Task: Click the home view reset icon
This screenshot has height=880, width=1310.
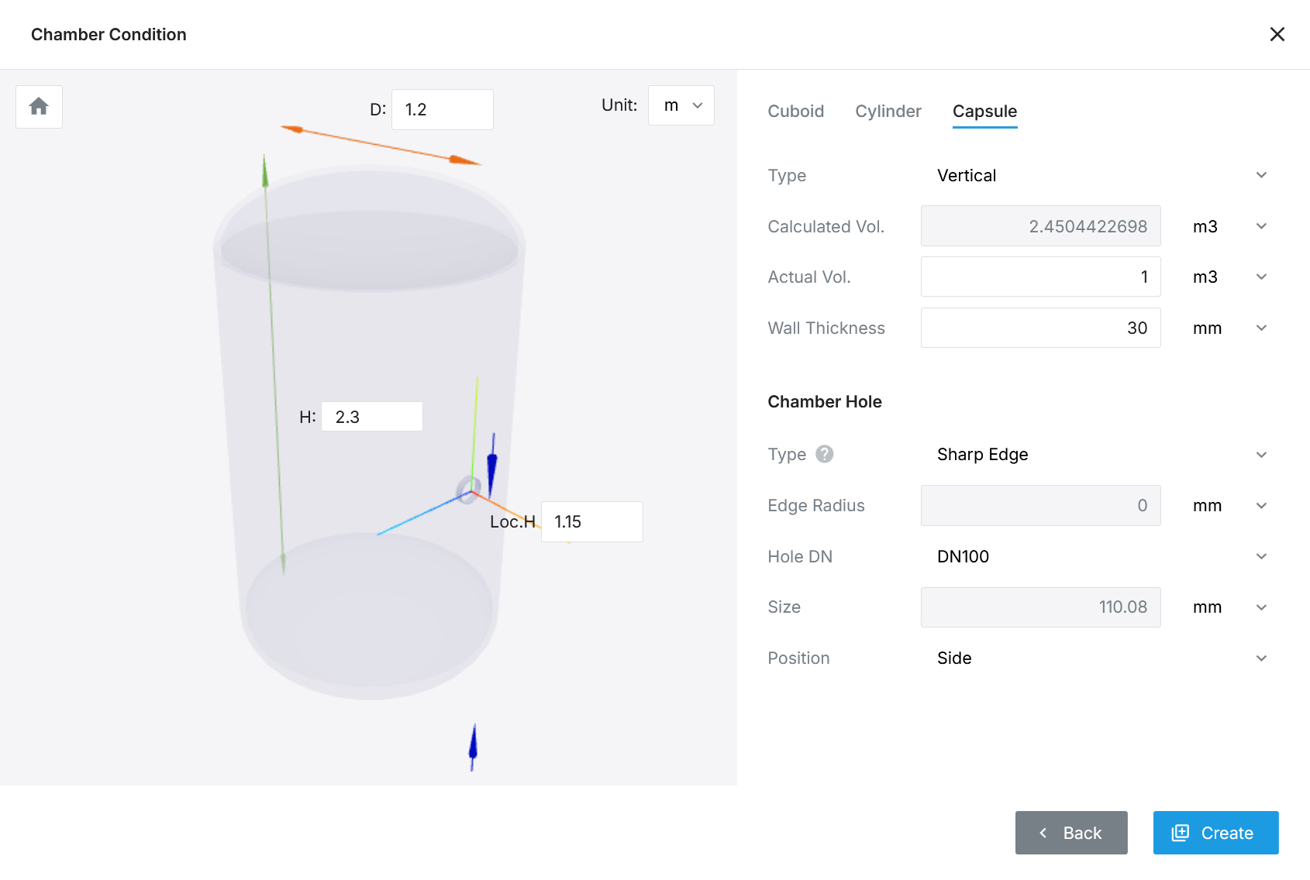Action: [39, 106]
